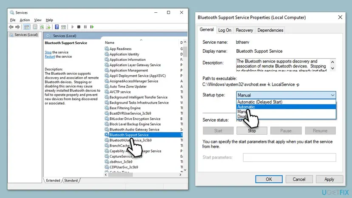Click the OK button

point(269,179)
